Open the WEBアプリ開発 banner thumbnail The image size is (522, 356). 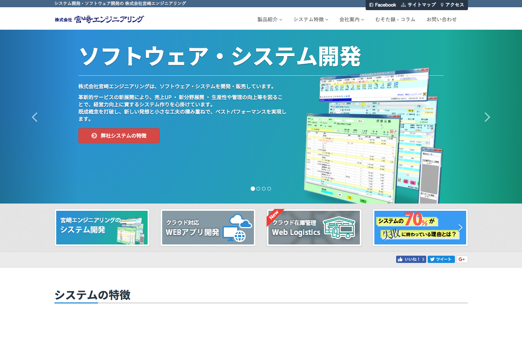click(208, 228)
